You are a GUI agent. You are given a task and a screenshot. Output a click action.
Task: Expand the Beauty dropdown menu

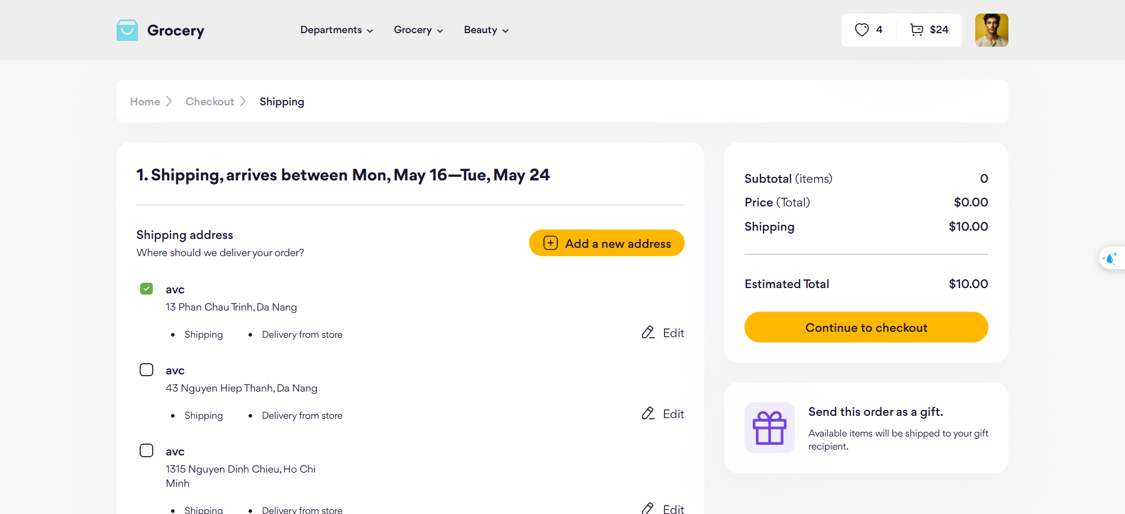pos(486,30)
